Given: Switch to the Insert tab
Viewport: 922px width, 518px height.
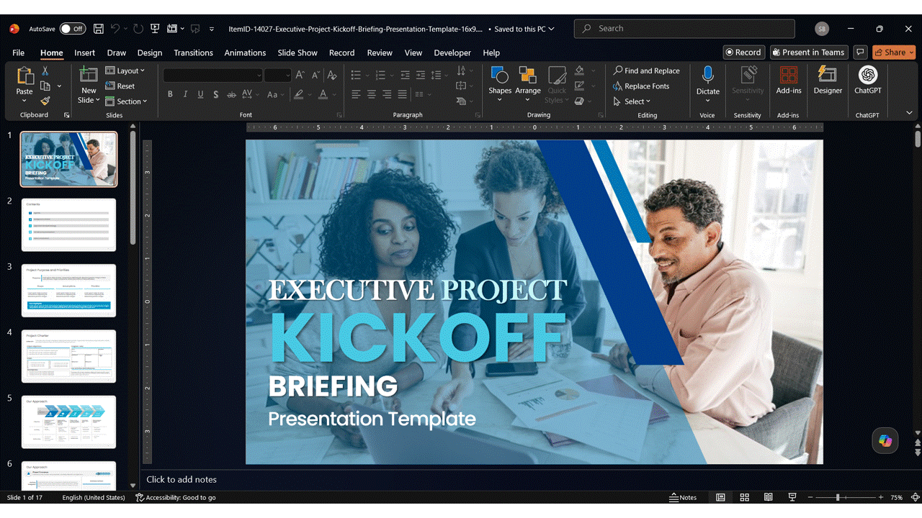Looking at the screenshot, I should point(84,53).
